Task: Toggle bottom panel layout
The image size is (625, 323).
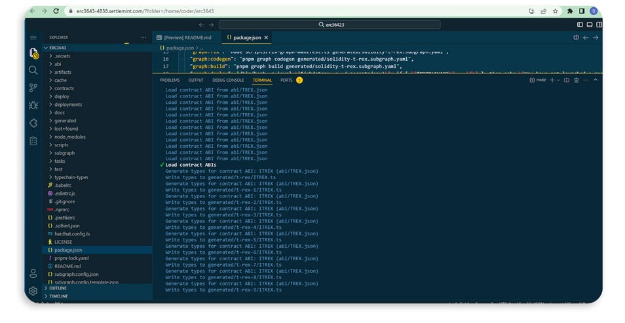Action: click(590, 25)
